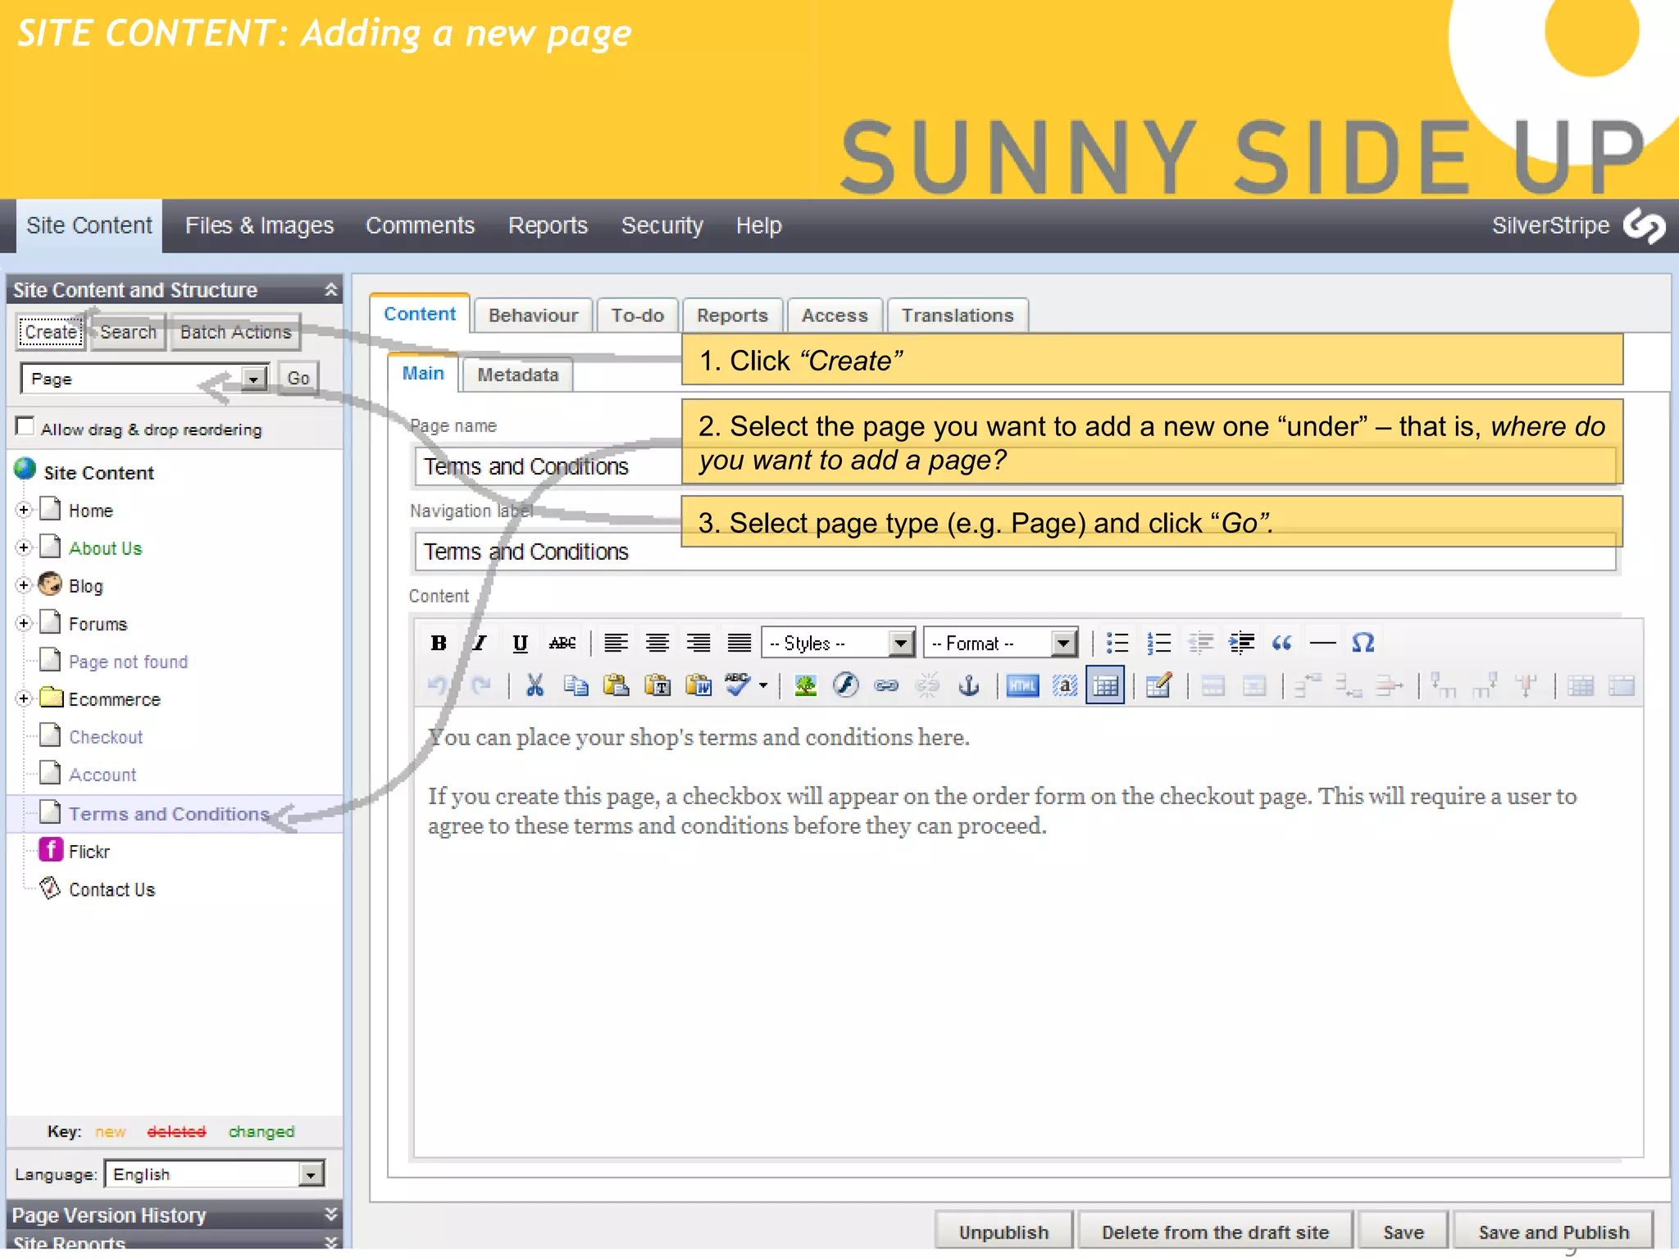Click the Unpublish button
Image resolution: width=1679 pixels, height=1259 pixels.
coord(1003,1232)
